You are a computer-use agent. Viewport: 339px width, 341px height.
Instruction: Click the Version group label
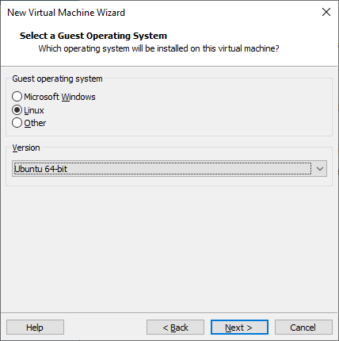(26, 148)
